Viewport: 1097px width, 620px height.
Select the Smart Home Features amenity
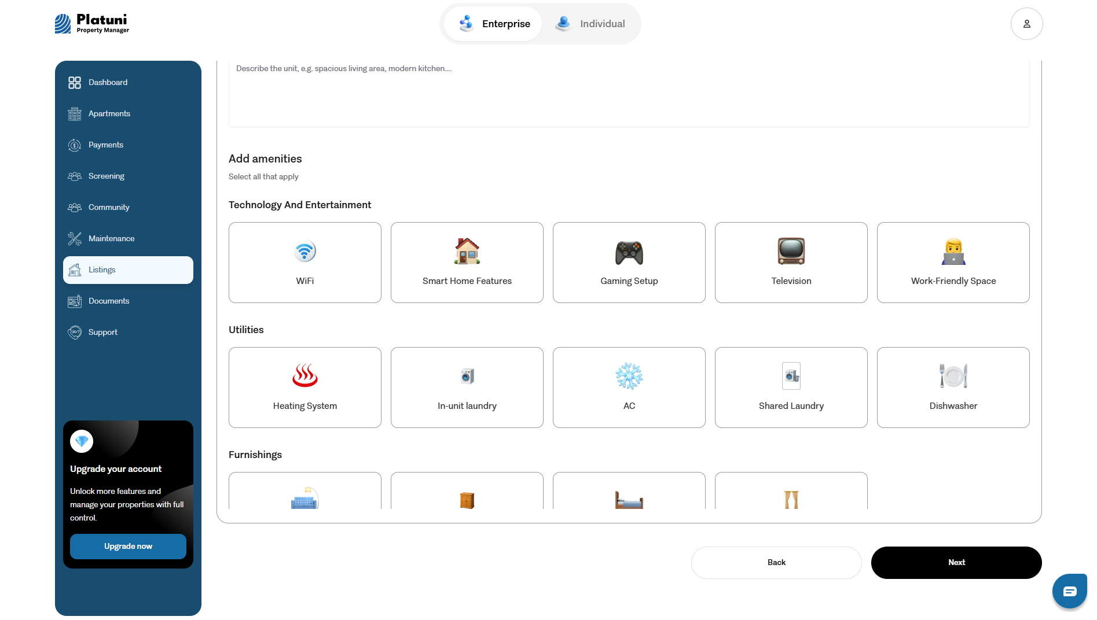point(467,263)
